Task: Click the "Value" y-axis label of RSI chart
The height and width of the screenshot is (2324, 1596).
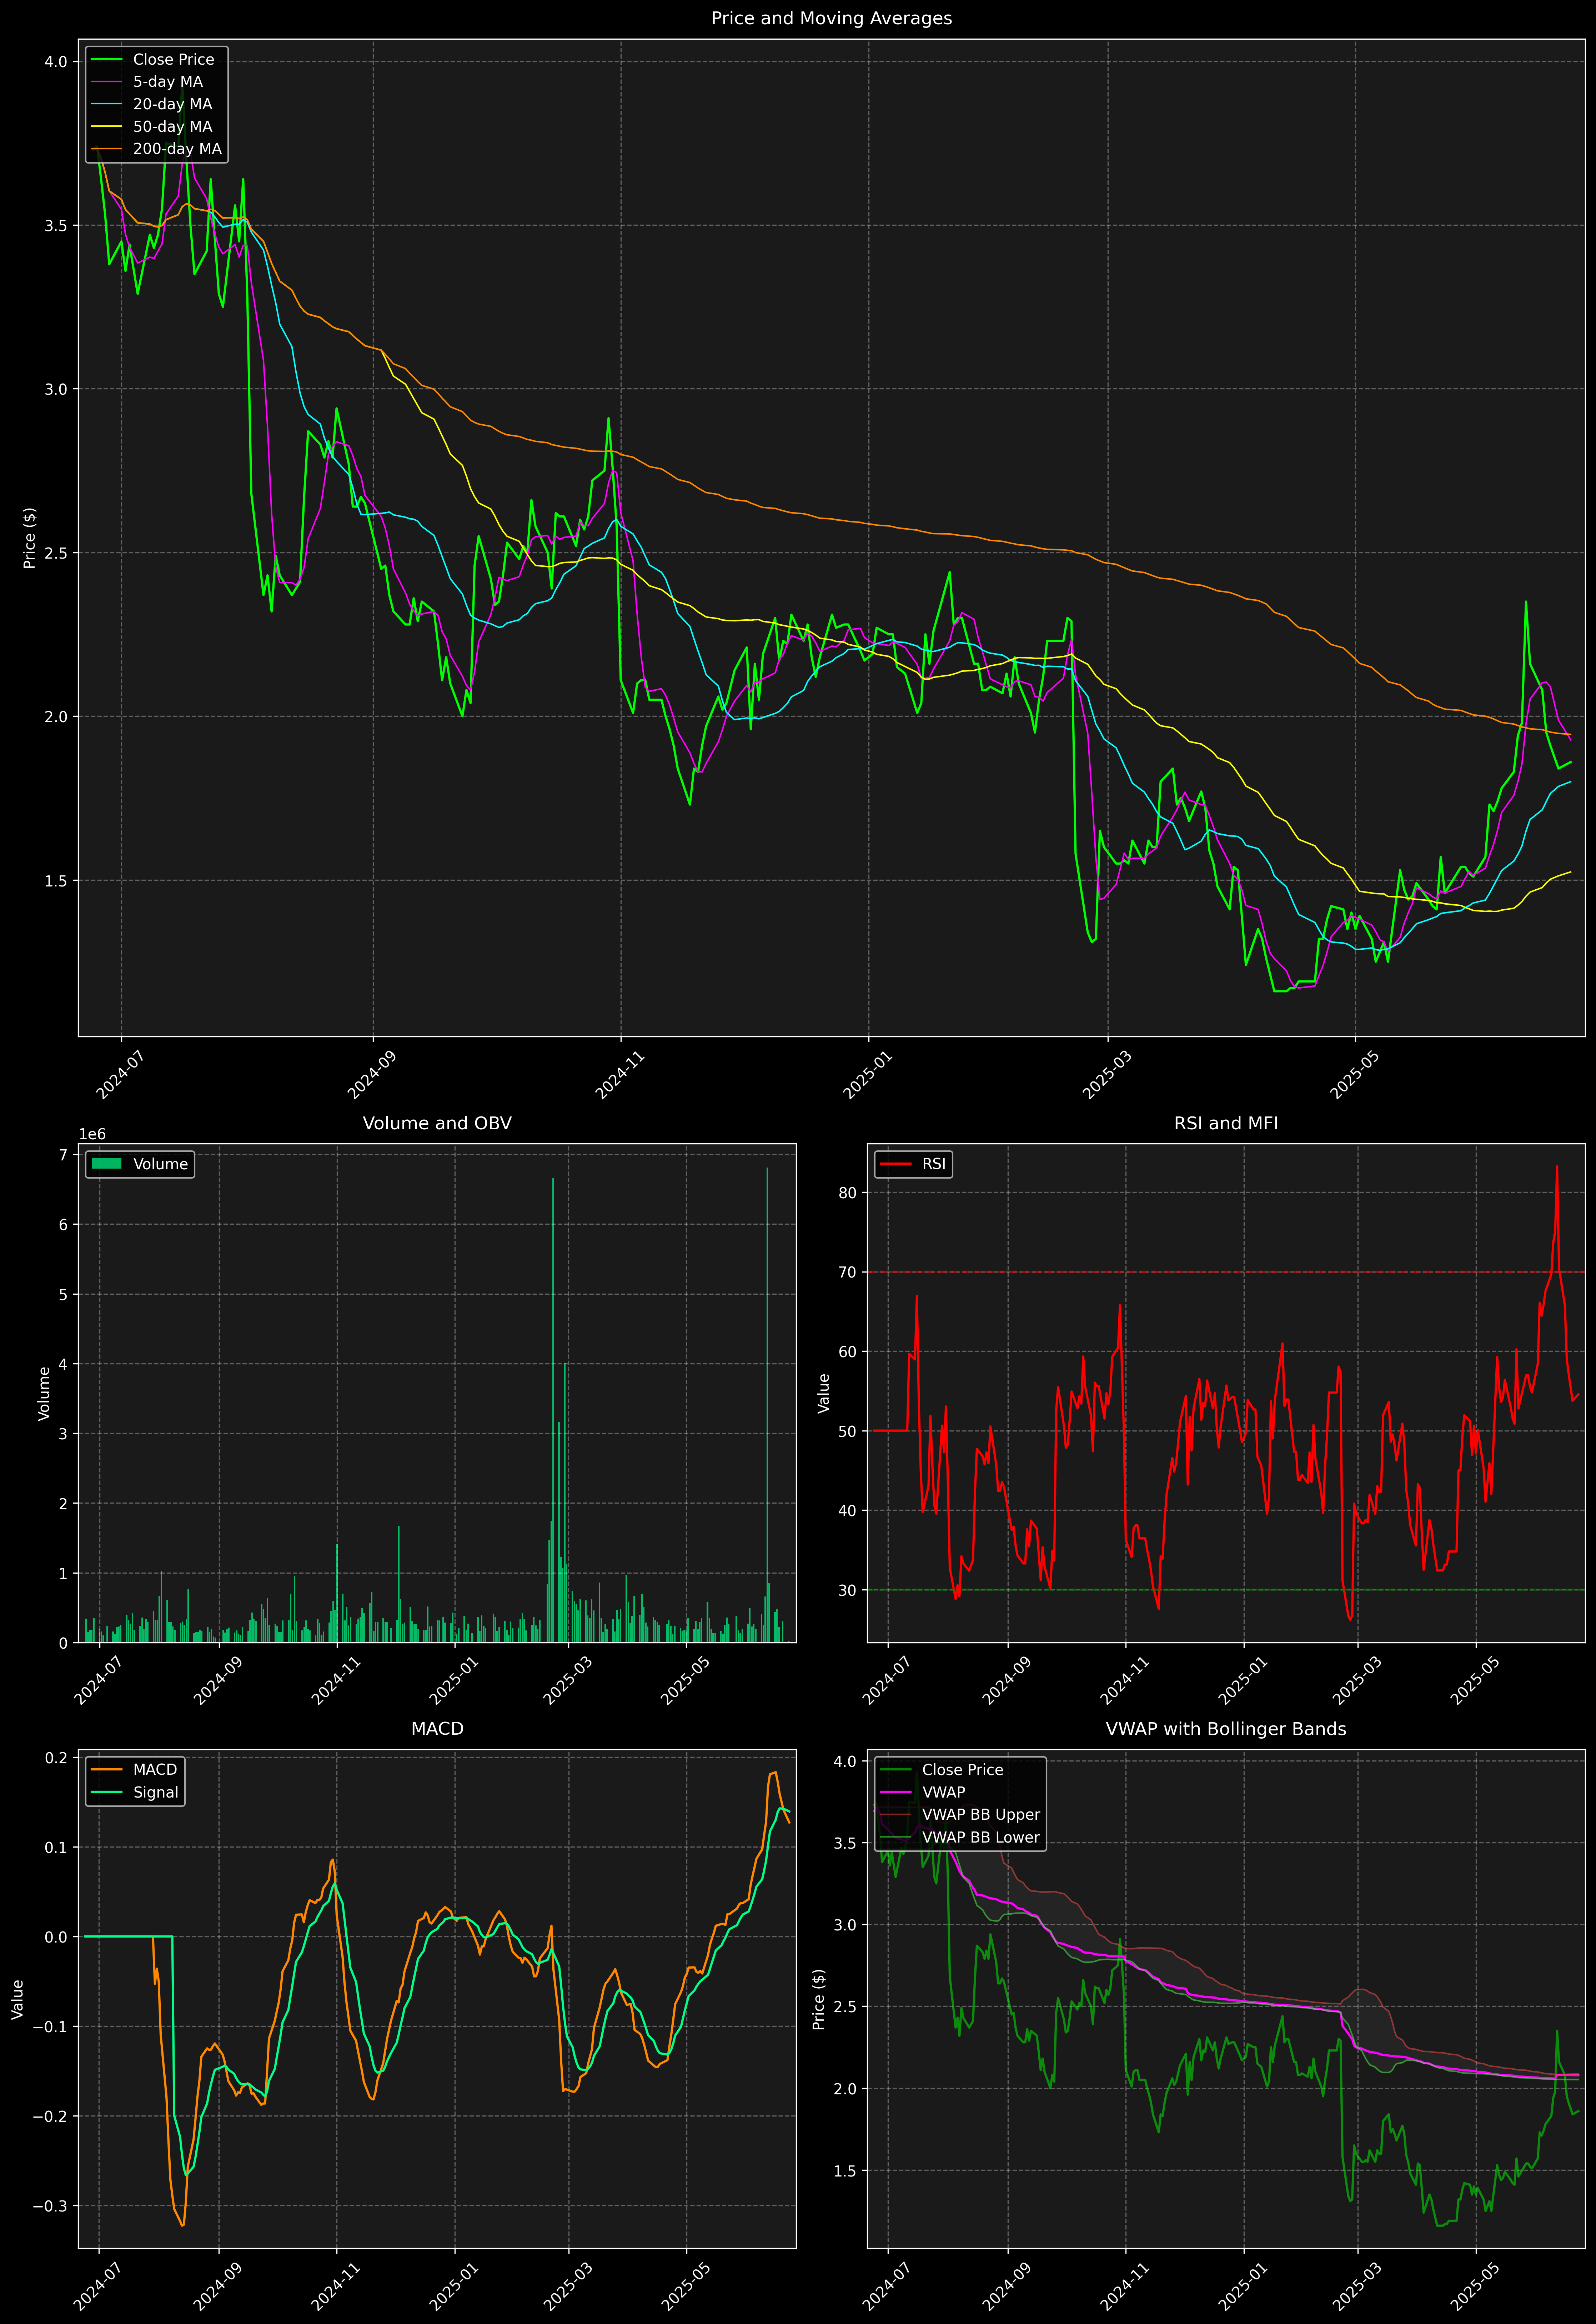Action: (x=824, y=1393)
